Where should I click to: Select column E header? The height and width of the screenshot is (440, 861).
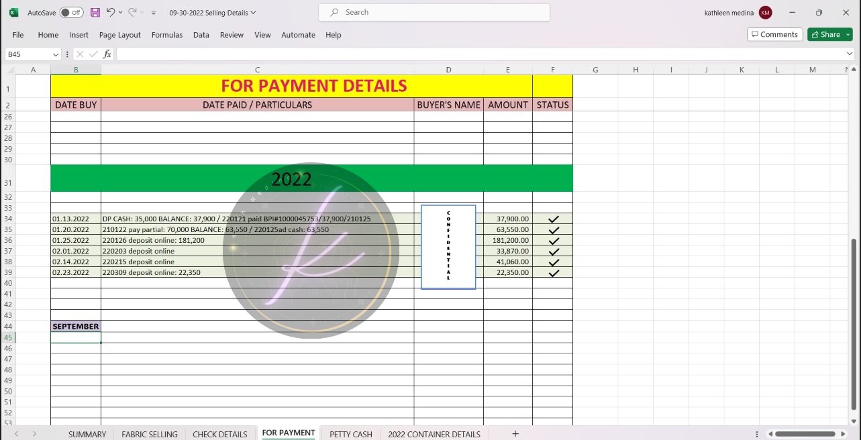pyautogui.click(x=508, y=70)
